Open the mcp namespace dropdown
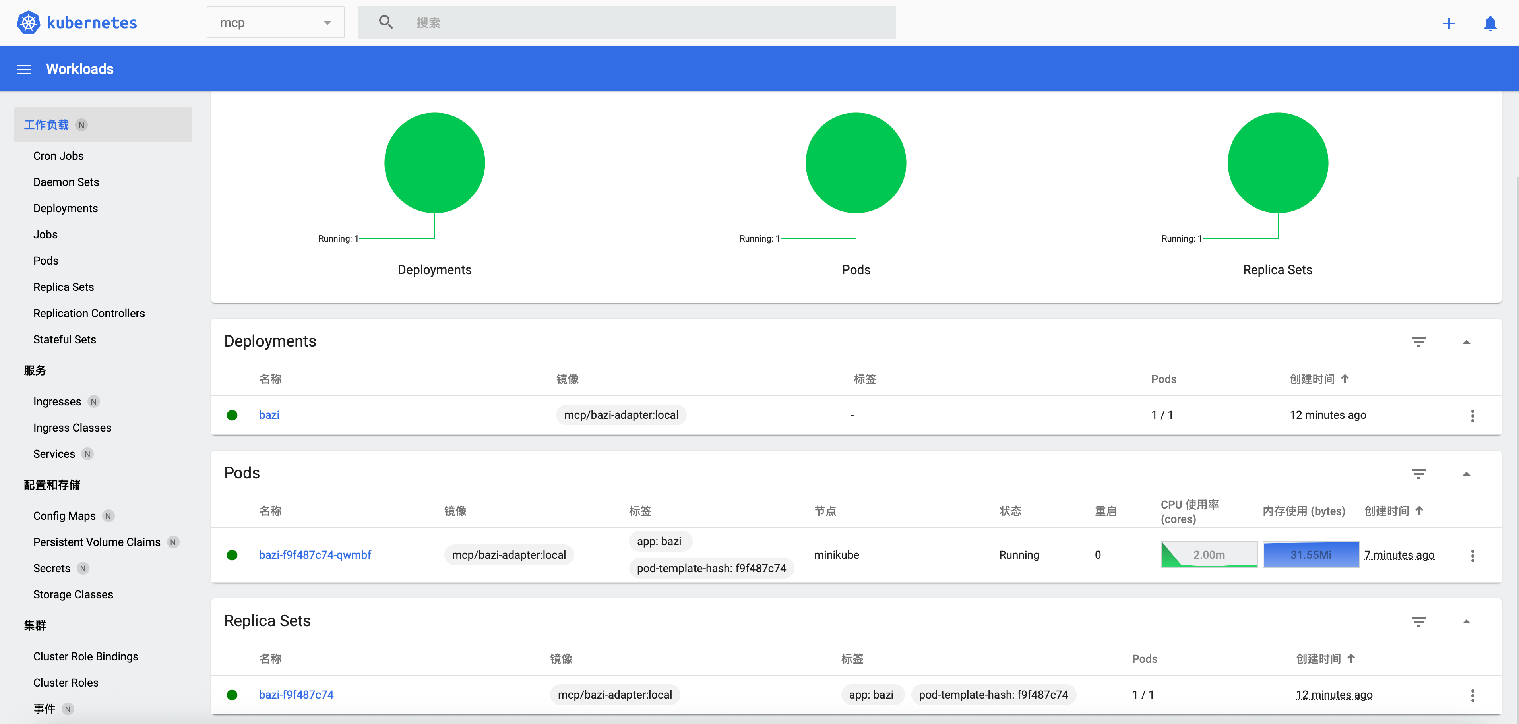 [275, 22]
